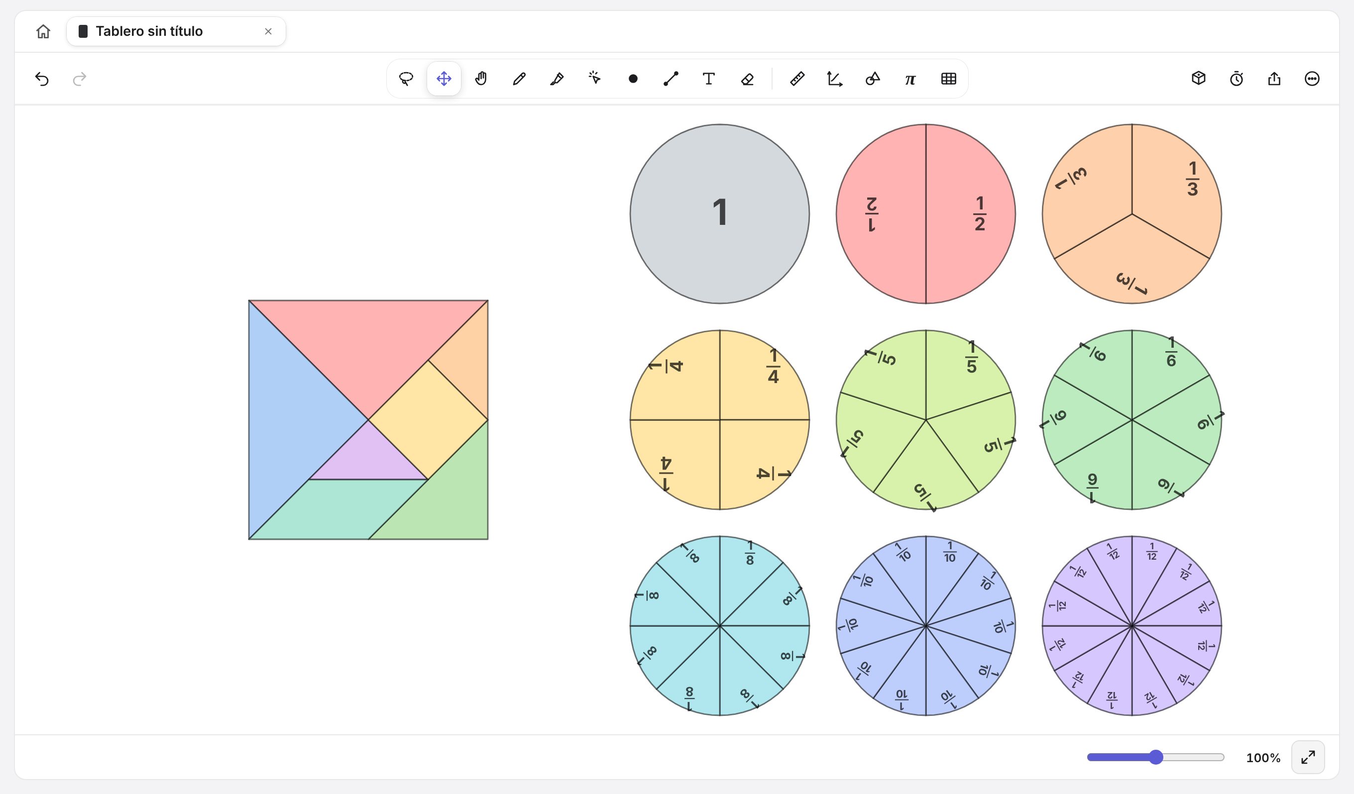Go to the Home screen icon

[43, 32]
